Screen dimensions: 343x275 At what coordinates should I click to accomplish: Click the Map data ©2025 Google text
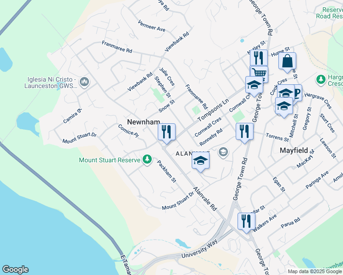click(x=315, y=271)
